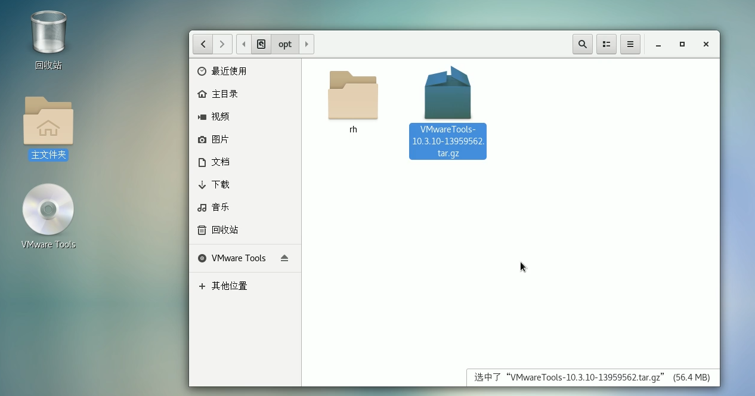The height and width of the screenshot is (396, 755).
Task: Select the desktop 主文件夹 home folder icon
Action: coord(48,120)
